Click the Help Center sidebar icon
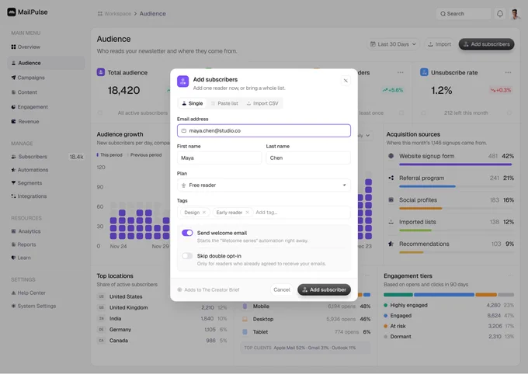The image size is (528, 374). tap(13, 293)
